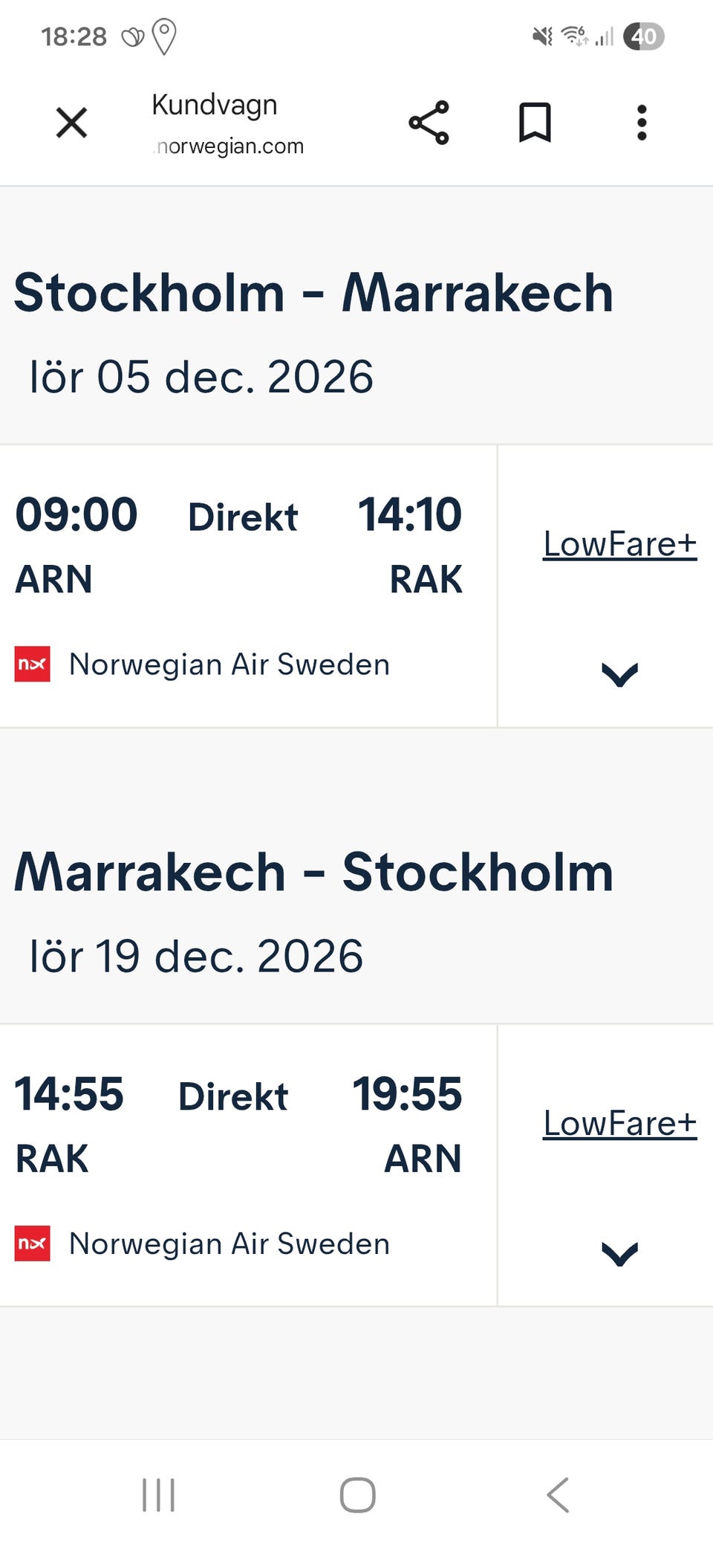Expand Stockholm–Marrakech flight details chevron
The width and height of the screenshot is (713, 1546).
point(619,674)
